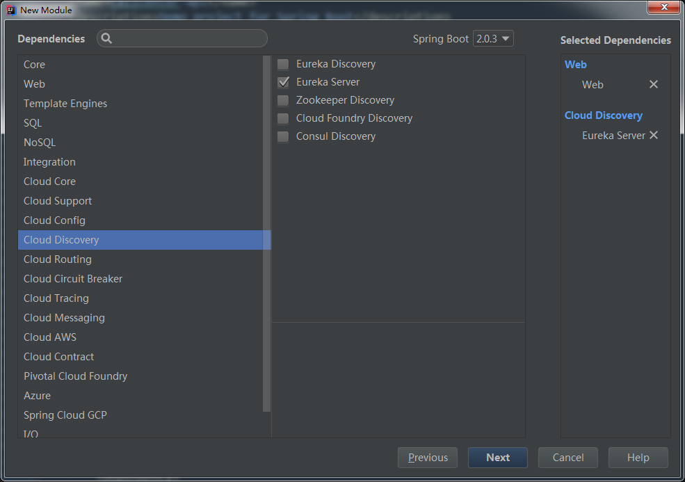Image resolution: width=685 pixels, height=482 pixels.
Task: Click the IntelliJ icon in title bar
Action: click(x=11, y=10)
